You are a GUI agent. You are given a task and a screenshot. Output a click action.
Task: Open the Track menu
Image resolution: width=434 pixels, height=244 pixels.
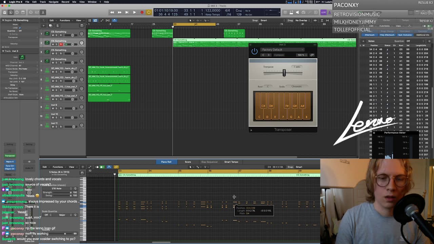[x=43, y=2]
